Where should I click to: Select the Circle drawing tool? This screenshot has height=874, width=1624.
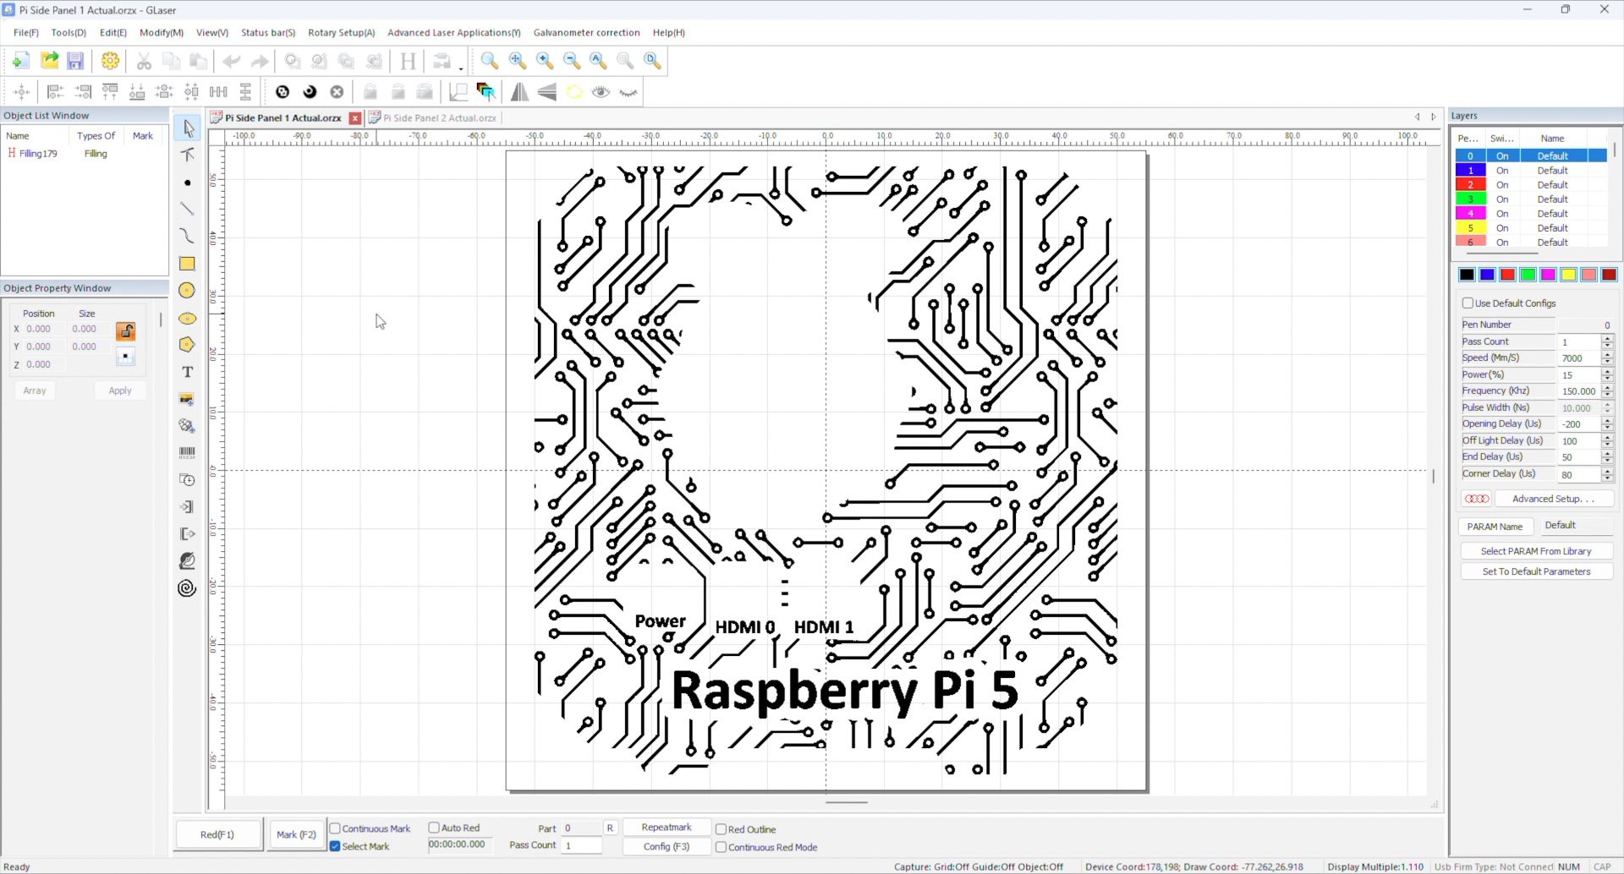(x=187, y=291)
